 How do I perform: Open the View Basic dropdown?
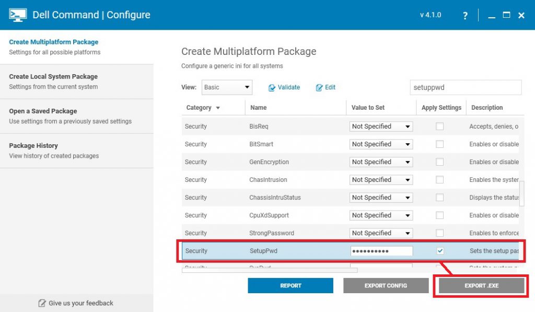pos(227,87)
